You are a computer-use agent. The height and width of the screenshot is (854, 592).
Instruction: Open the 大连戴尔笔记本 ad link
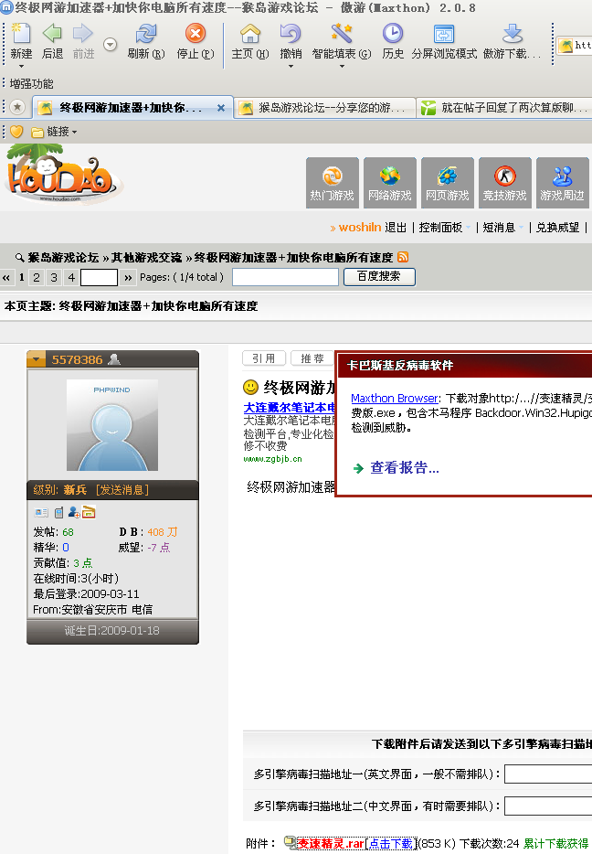tap(289, 408)
